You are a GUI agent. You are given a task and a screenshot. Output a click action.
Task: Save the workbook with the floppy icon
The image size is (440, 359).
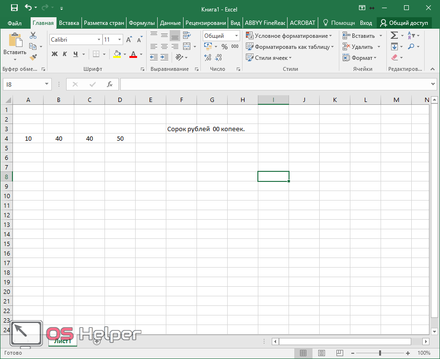(14, 8)
